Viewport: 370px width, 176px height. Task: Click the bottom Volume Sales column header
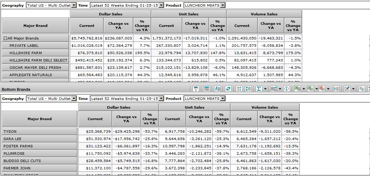(264, 107)
